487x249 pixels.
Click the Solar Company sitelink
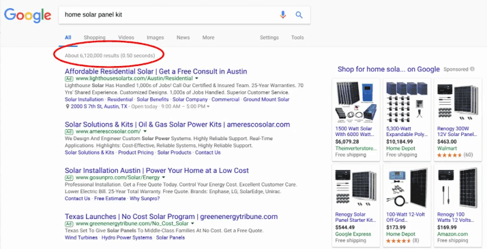click(x=190, y=99)
